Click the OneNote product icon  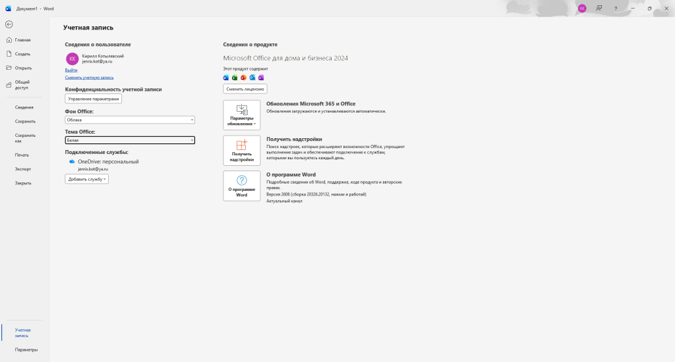(x=261, y=78)
